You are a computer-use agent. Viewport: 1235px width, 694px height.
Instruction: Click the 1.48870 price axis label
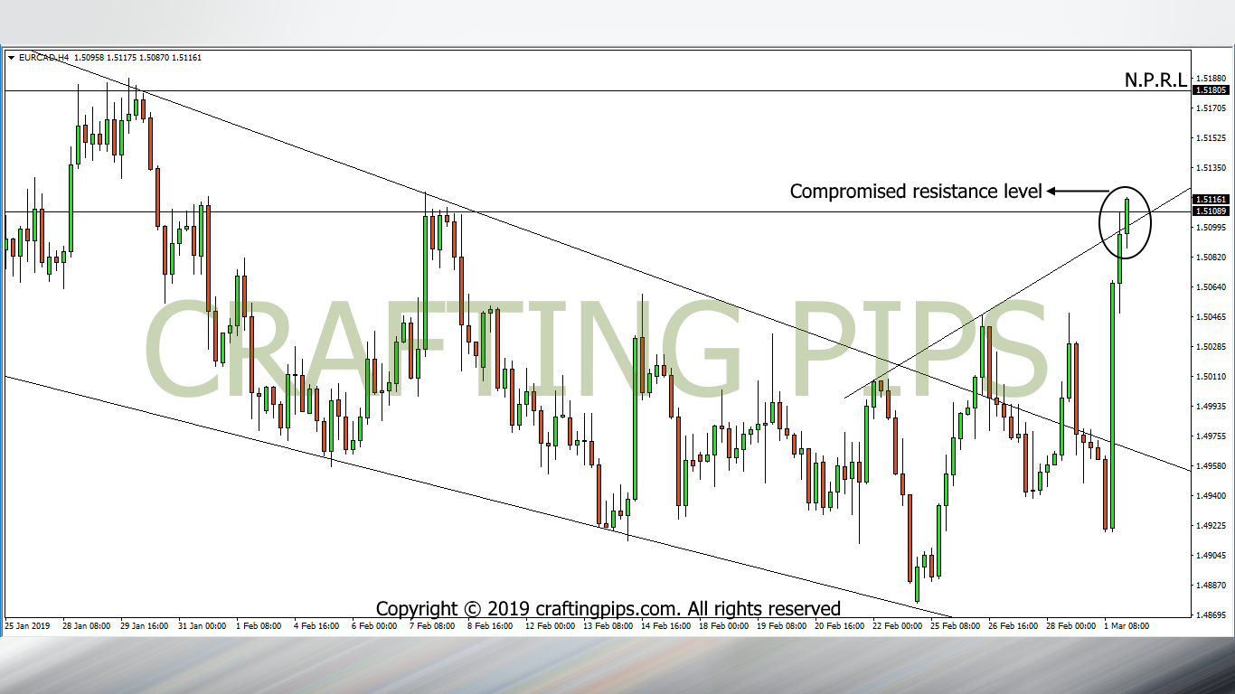(x=1211, y=585)
